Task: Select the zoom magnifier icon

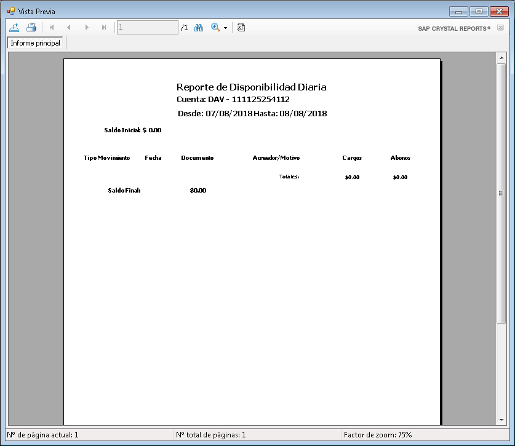Action: pos(215,27)
